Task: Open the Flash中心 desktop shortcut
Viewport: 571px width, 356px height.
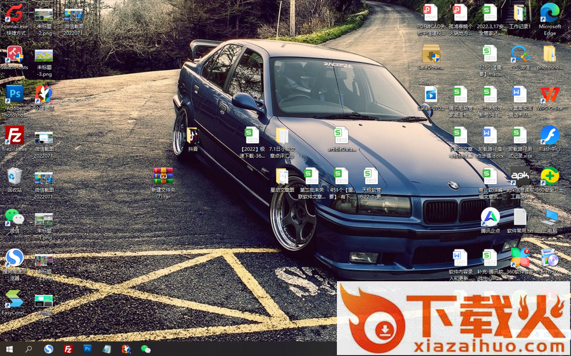Action: (x=550, y=136)
